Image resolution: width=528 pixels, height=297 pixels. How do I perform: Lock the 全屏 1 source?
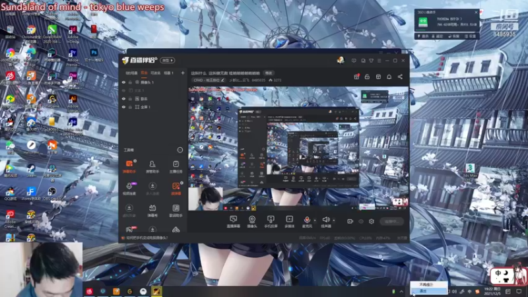tap(130, 107)
